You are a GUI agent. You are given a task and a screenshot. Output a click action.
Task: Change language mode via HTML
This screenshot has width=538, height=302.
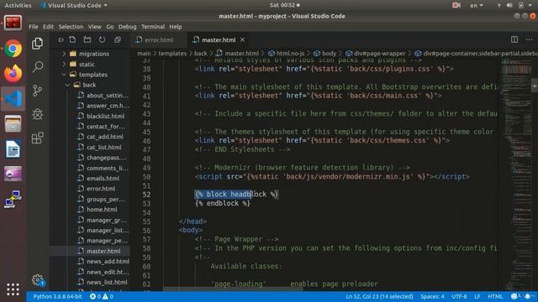pos(495,296)
